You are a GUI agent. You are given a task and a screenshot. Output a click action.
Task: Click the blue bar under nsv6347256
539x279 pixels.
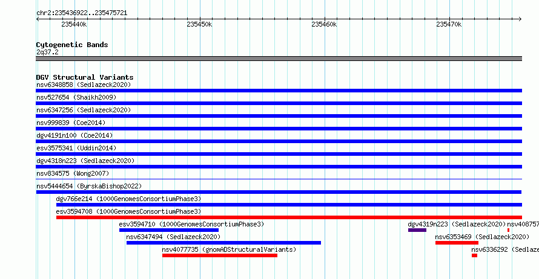(279, 116)
